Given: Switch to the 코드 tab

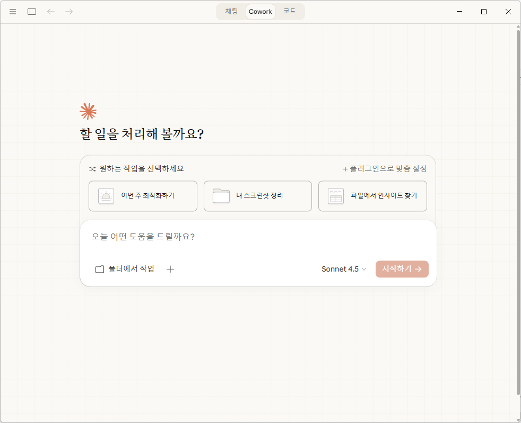Looking at the screenshot, I should pos(289,11).
